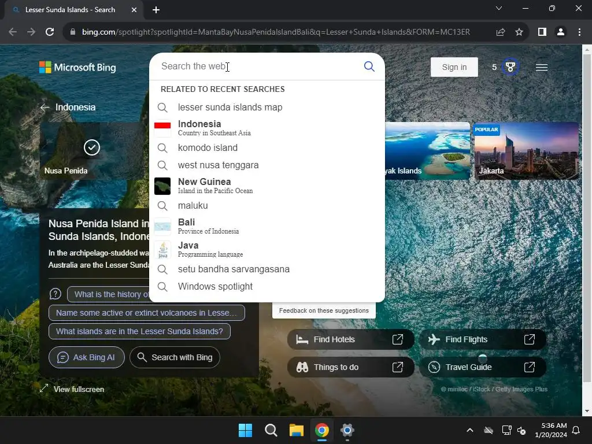Choose Java programming language suggestion
Image resolution: width=592 pixels, height=444 pixels.
(x=267, y=249)
